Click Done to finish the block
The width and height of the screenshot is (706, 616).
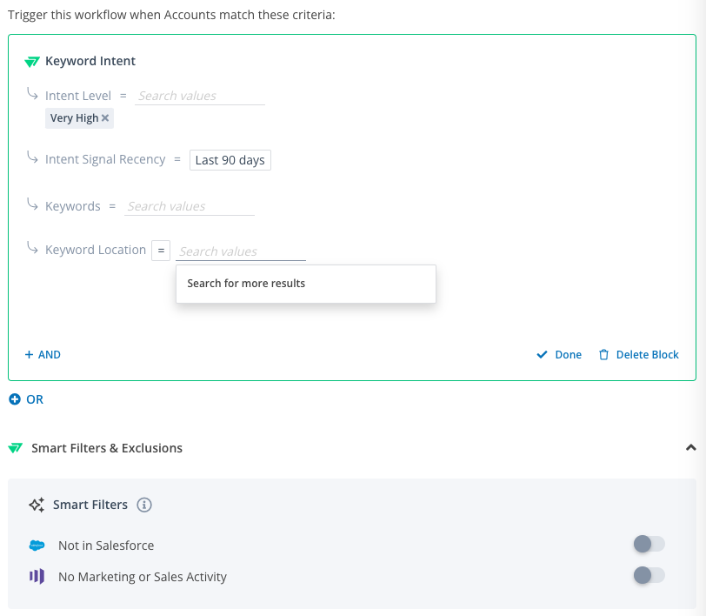click(x=559, y=355)
